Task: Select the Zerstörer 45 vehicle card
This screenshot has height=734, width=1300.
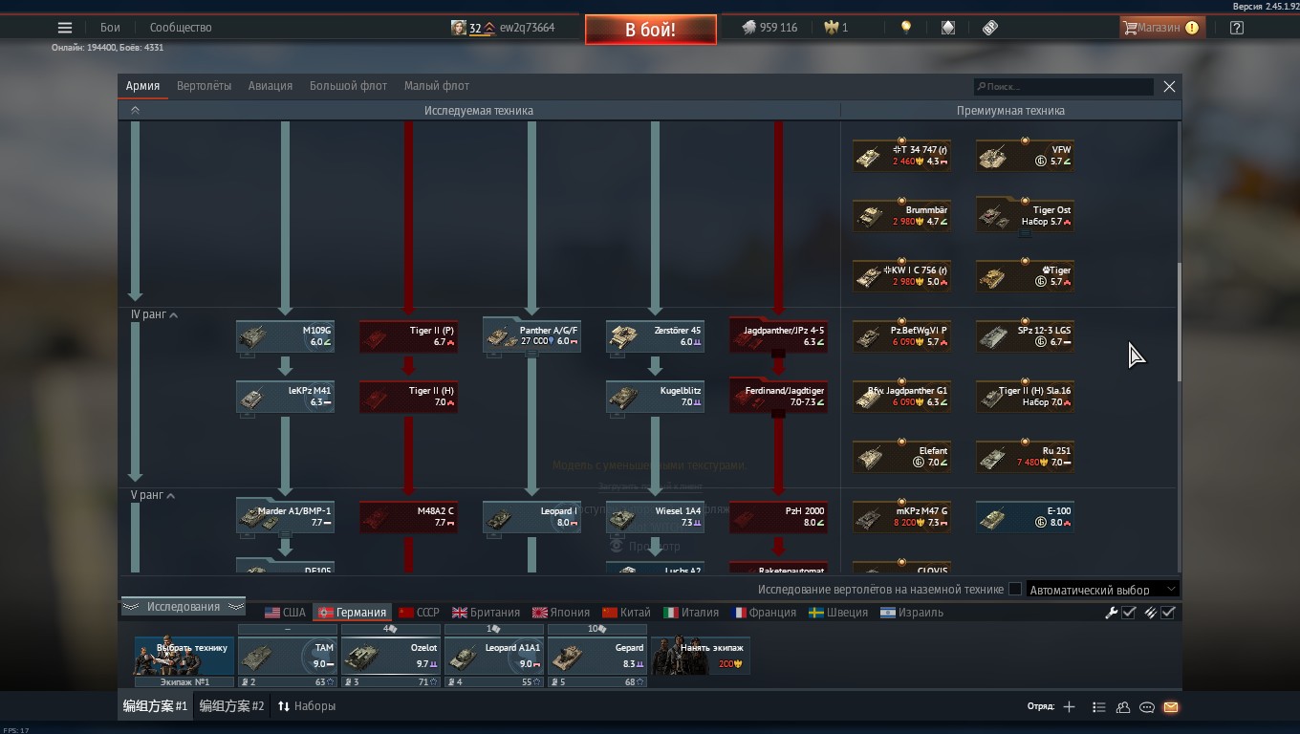Action: [655, 336]
